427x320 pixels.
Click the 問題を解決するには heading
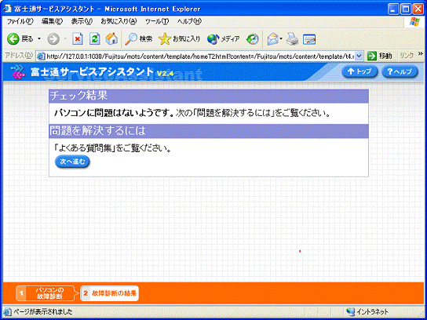[97, 131]
